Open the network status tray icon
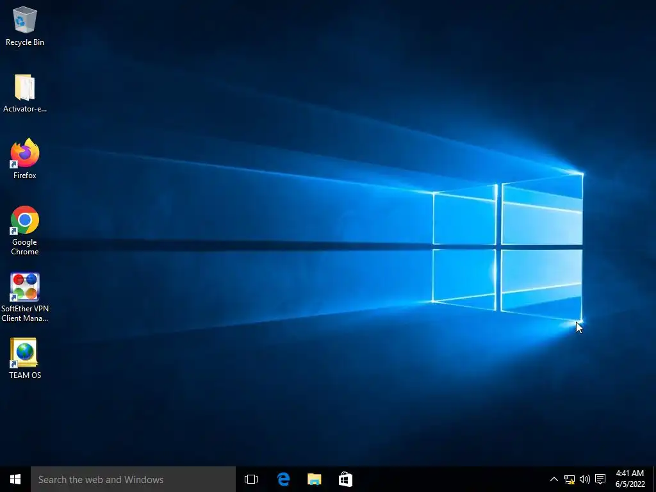The image size is (656, 492). coord(570,479)
